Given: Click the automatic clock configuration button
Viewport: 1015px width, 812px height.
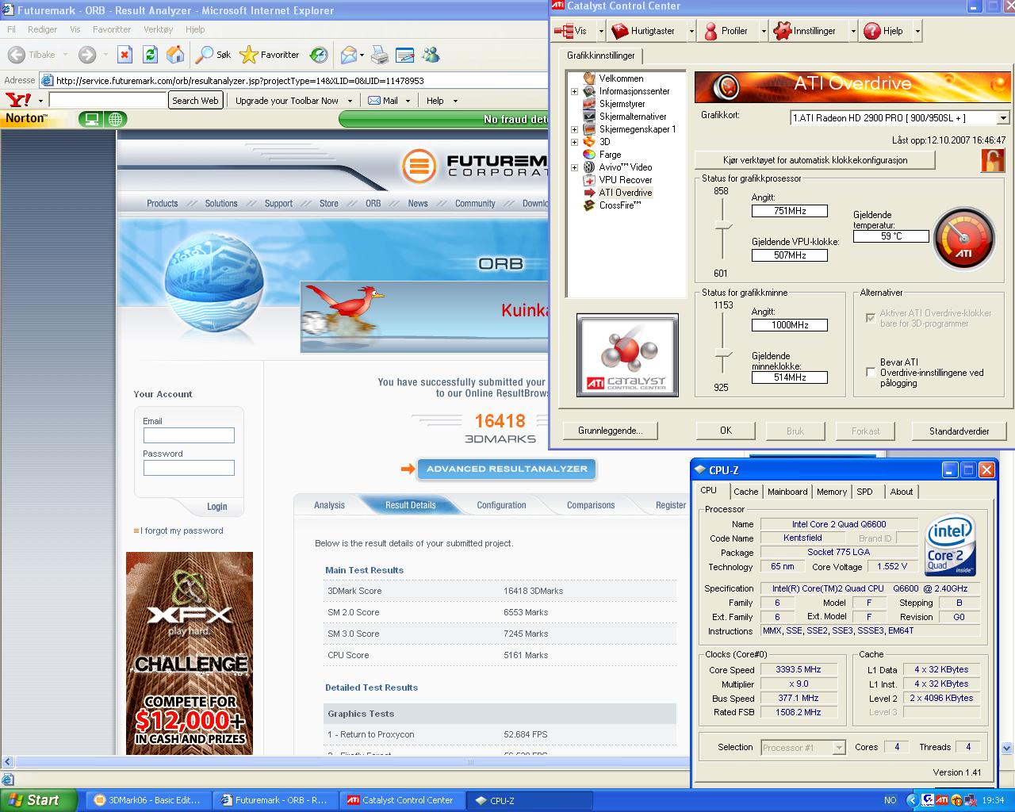Looking at the screenshot, I should [x=815, y=159].
